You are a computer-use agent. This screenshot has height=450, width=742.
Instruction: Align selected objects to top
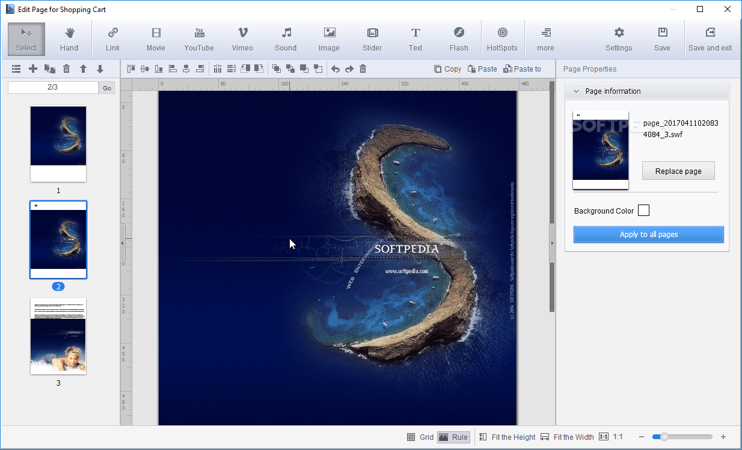click(x=131, y=69)
